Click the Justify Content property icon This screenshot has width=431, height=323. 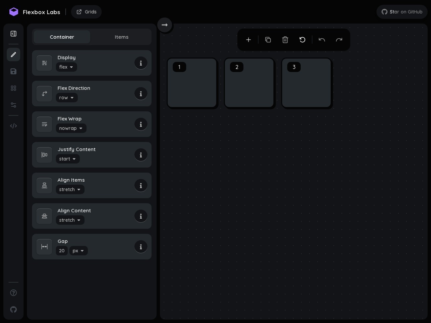point(44,155)
